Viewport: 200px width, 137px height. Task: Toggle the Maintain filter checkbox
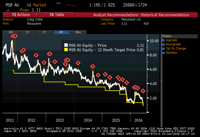click(163, 53)
